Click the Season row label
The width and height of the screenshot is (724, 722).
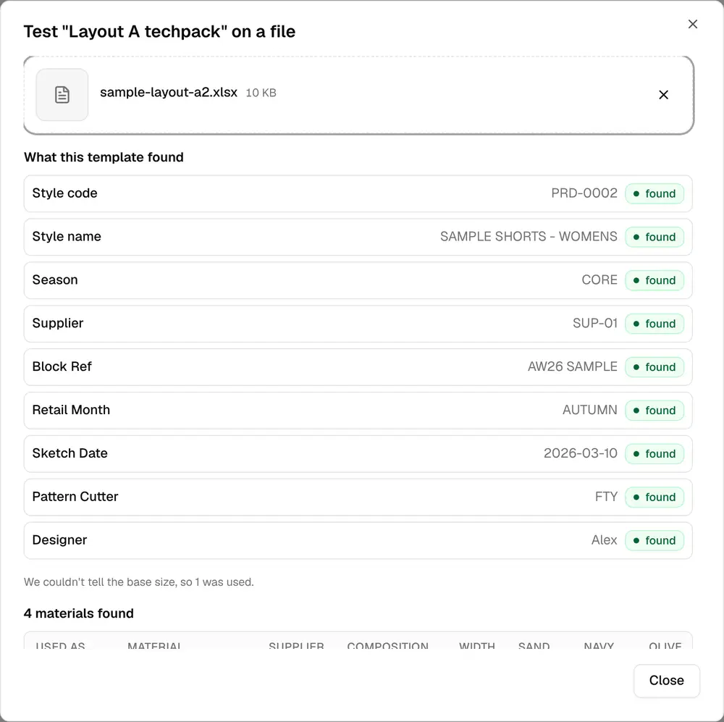55,280
